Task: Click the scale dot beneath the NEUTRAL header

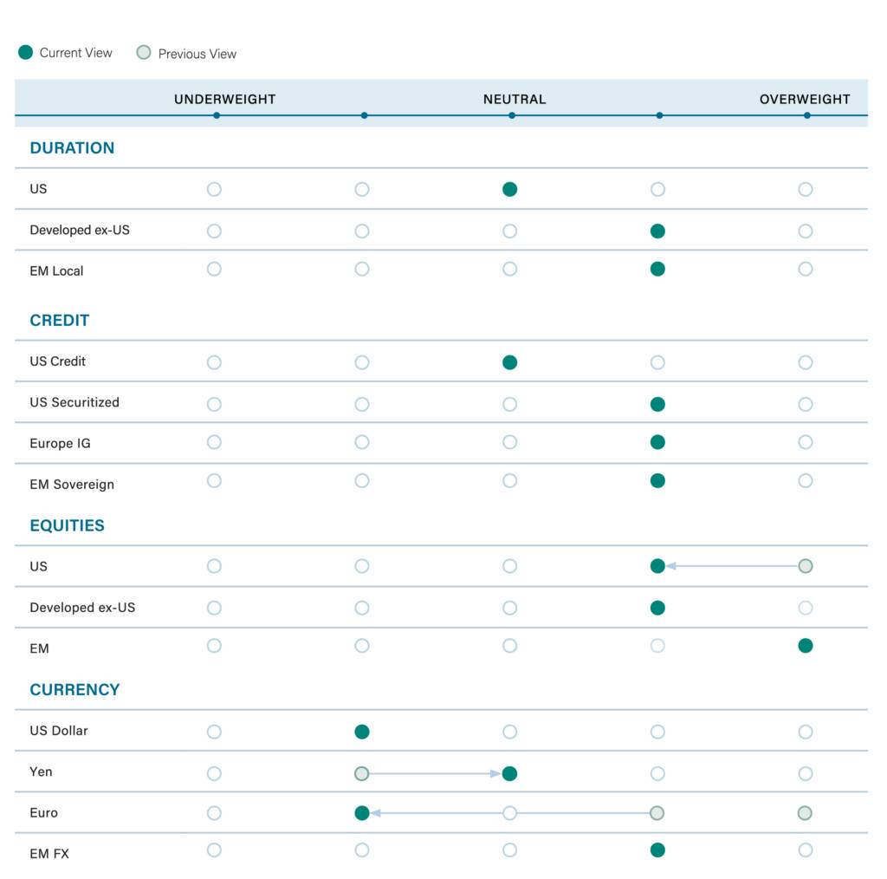Action: tap(512, 115)
